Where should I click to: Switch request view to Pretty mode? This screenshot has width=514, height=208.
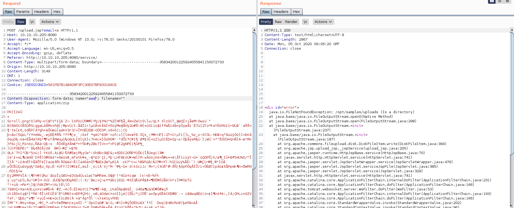click(x=9, y=22)
